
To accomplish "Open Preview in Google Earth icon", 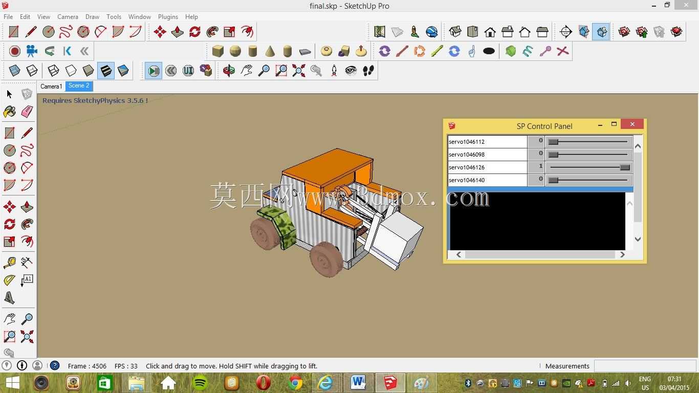I will coord(432,32).
